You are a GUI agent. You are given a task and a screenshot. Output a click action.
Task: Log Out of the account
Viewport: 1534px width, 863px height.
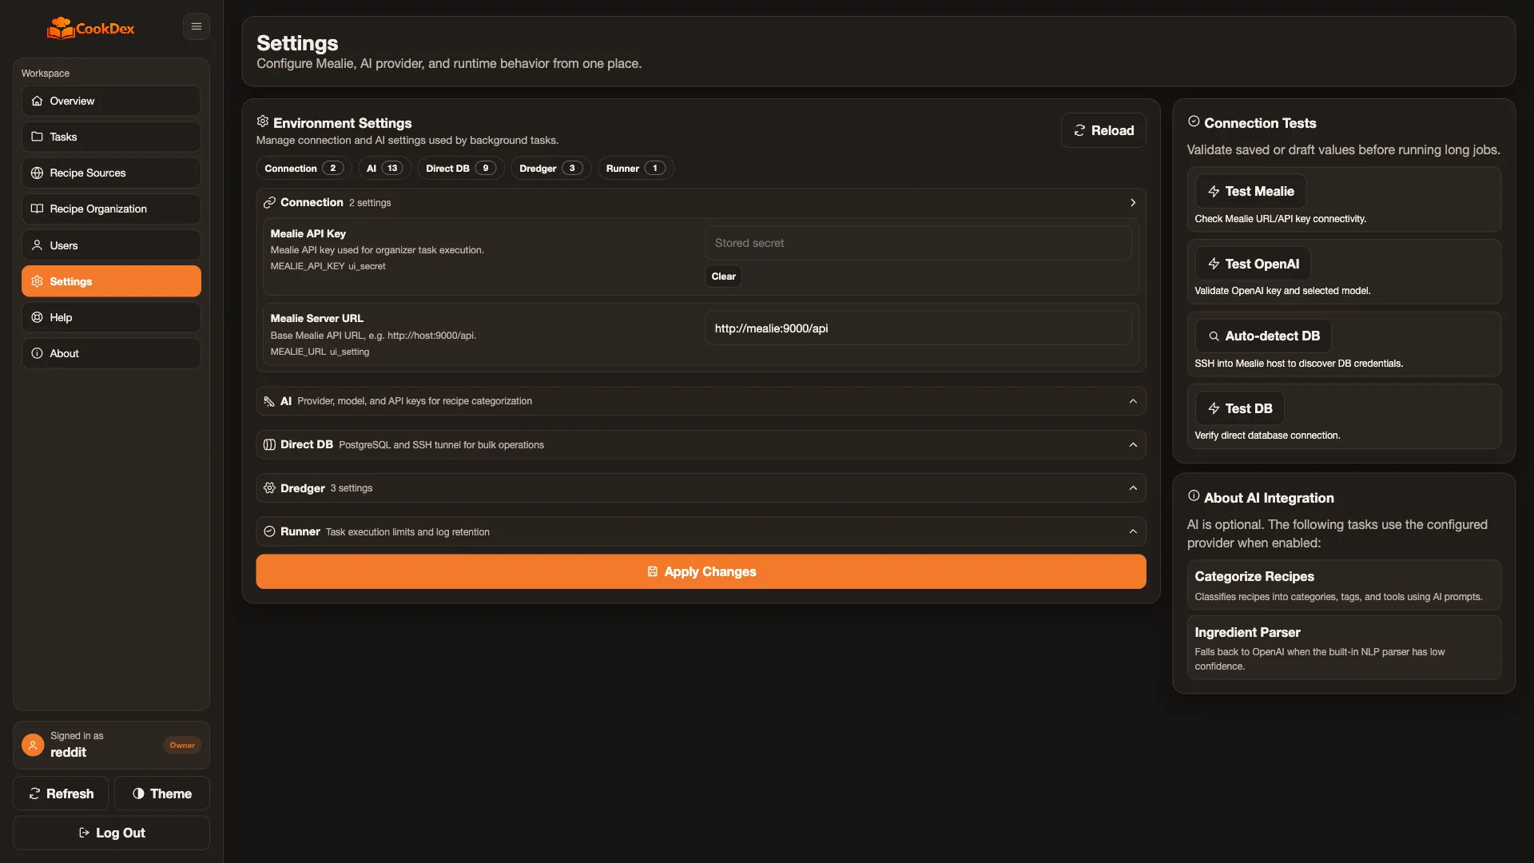click(x=111, y=833)
